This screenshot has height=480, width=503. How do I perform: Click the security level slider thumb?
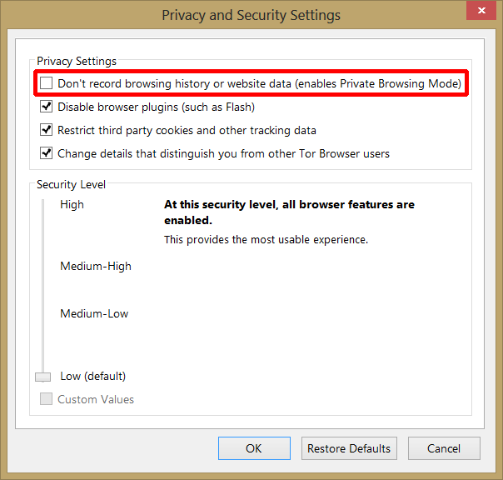[43, 377]
